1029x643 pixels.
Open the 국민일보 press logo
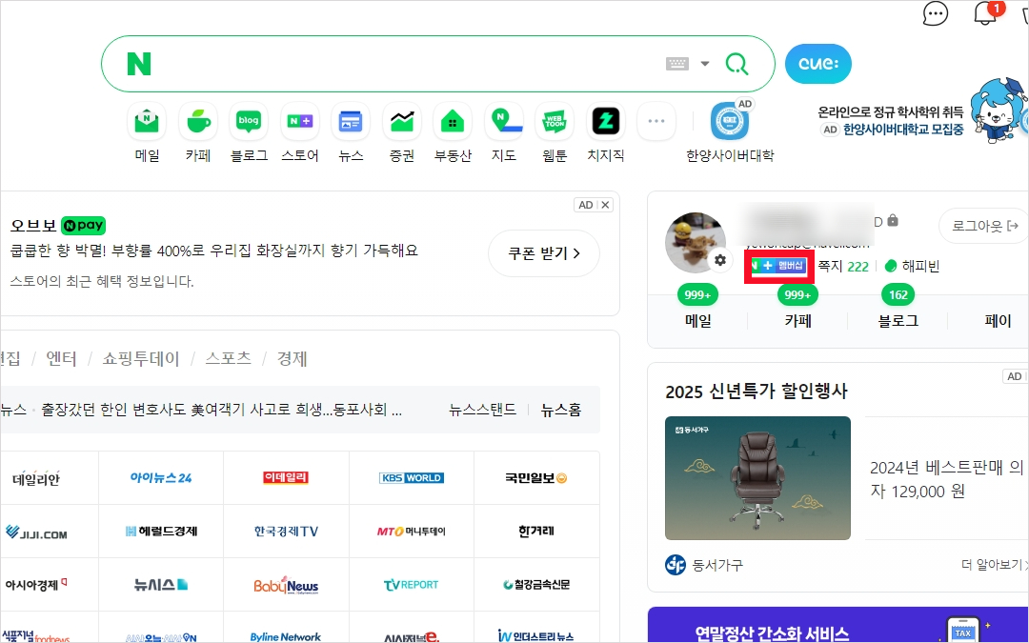536,477
